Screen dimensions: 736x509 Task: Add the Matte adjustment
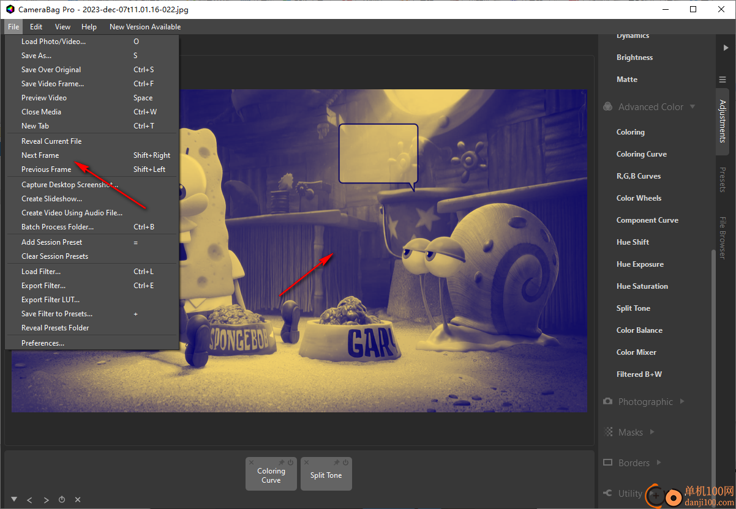627,80
